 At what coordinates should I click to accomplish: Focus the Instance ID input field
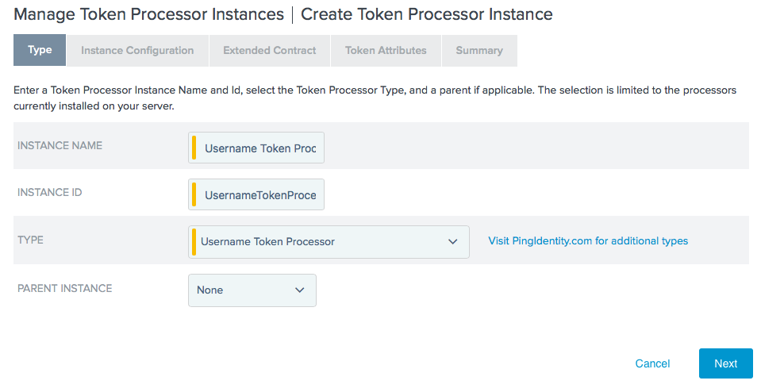260,194
